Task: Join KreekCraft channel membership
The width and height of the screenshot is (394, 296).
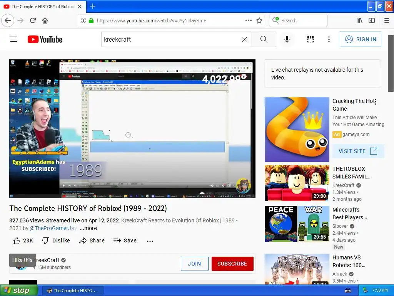Action: [194, 264]
